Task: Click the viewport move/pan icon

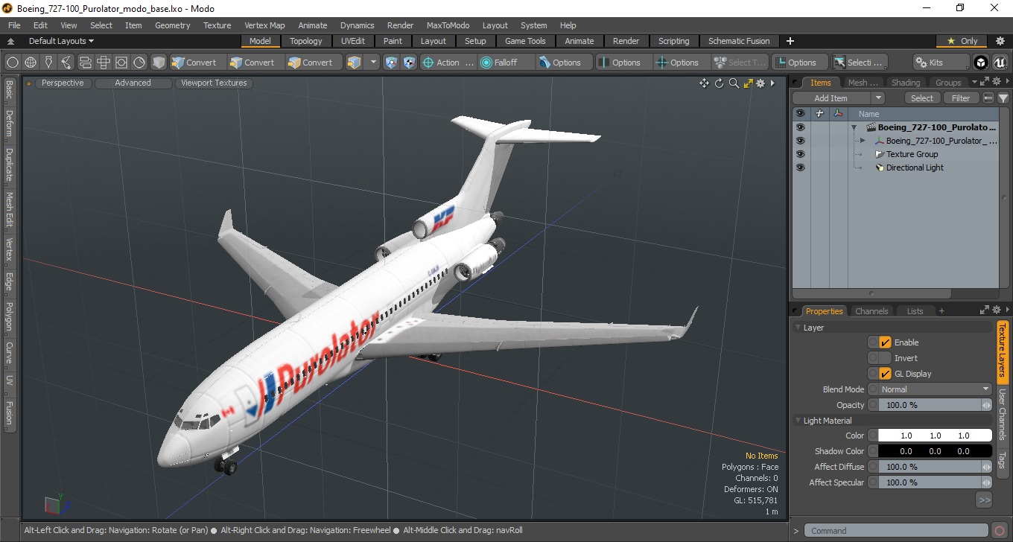Action: [x=704, y=83]
